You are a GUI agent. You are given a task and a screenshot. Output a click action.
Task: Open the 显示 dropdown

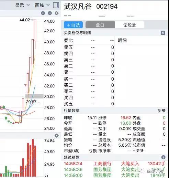[x=23, y=5]
